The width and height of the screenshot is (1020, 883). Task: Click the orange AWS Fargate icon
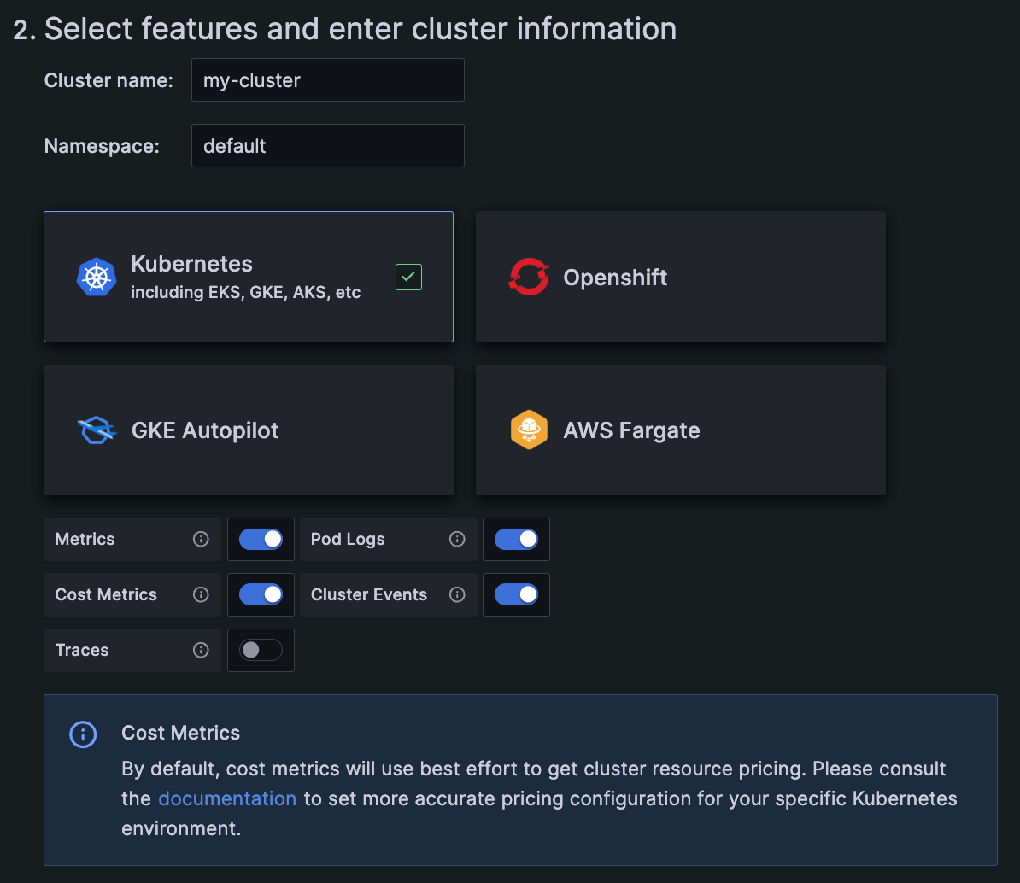(529, 430)
